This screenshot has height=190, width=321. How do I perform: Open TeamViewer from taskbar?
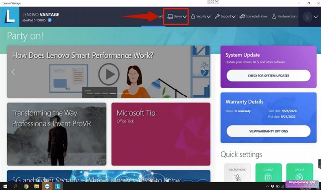pos(47,186)
